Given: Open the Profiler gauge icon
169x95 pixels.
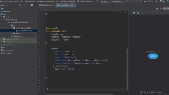Looking at the screenshot, I should [x=145, y=1].
